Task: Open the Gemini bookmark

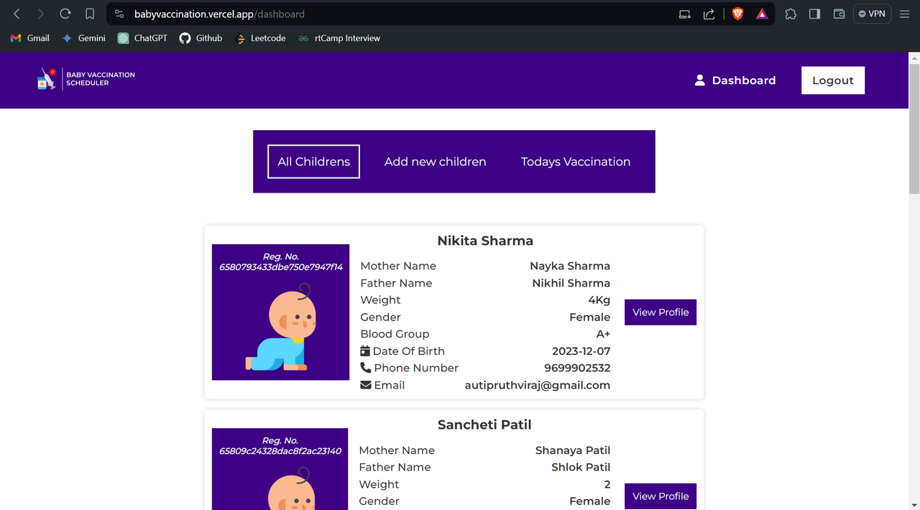Action: pos(83,38)
